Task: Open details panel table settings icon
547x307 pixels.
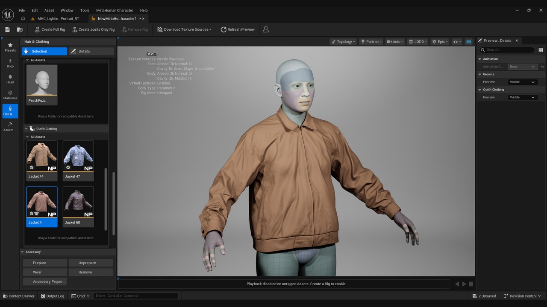Action: [x=541, y=50]
